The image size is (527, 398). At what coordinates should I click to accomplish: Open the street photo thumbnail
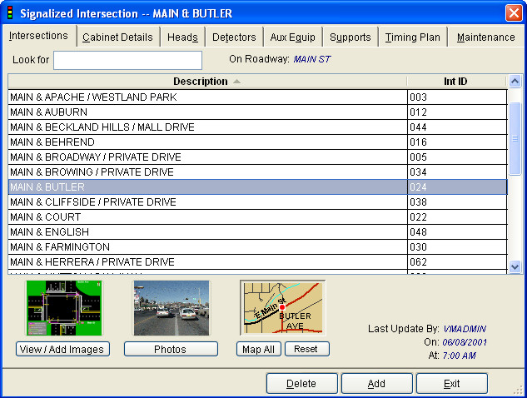pos(172,308)
